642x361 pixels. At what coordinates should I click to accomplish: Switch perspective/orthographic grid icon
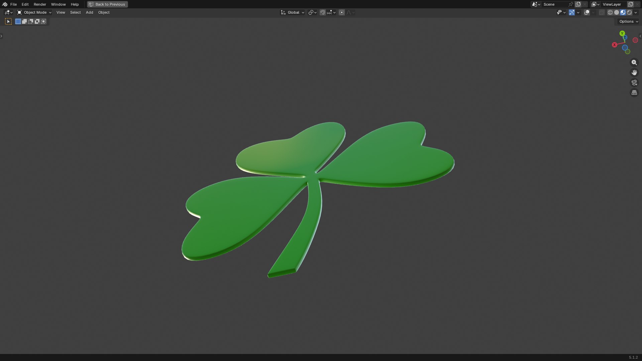pyautogui.click(x=634, y=93)
